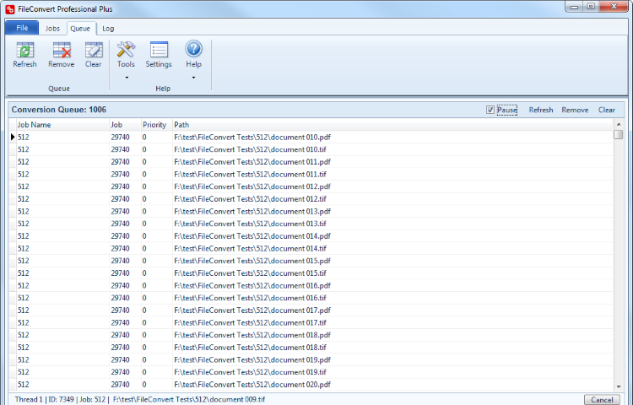Screen dimensions: 633x405
Task: Select the row for document 014.tif
Action: [311, 249]
